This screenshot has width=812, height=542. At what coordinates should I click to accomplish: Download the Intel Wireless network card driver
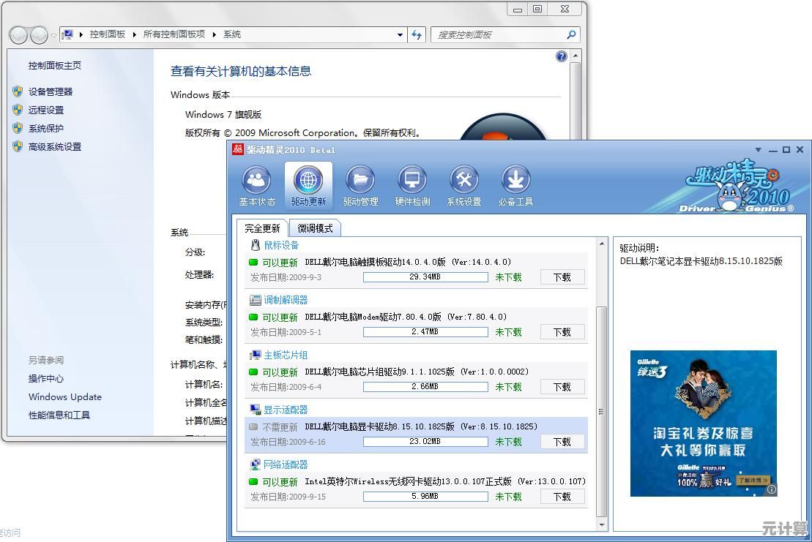pyautogui.click(x=562, y=497)
